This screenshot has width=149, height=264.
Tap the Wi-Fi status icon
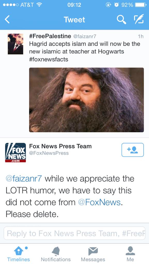coord(39,5)
